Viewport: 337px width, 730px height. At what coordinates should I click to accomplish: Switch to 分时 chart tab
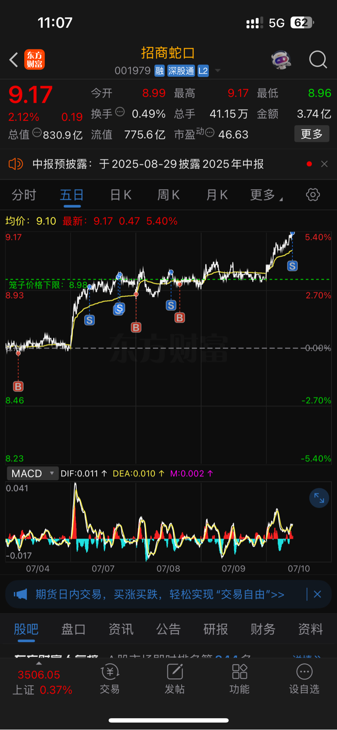tap(24, 195)
